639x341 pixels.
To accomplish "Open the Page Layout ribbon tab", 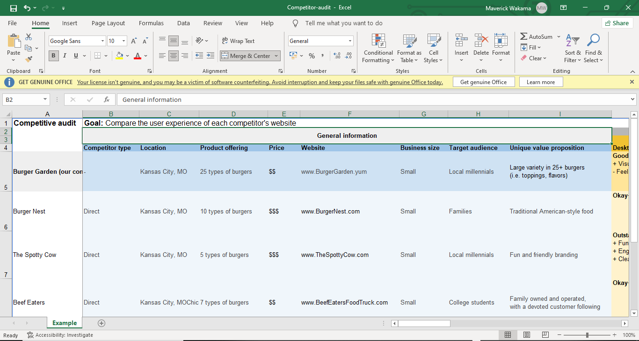I will click(x=108, y=23).
